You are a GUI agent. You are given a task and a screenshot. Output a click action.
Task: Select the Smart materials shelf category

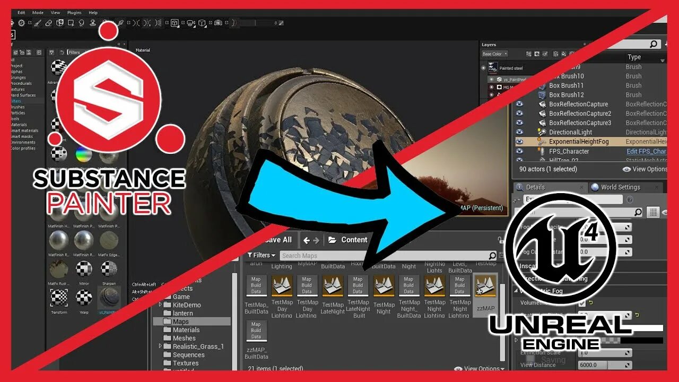click(x=24, y=131)
